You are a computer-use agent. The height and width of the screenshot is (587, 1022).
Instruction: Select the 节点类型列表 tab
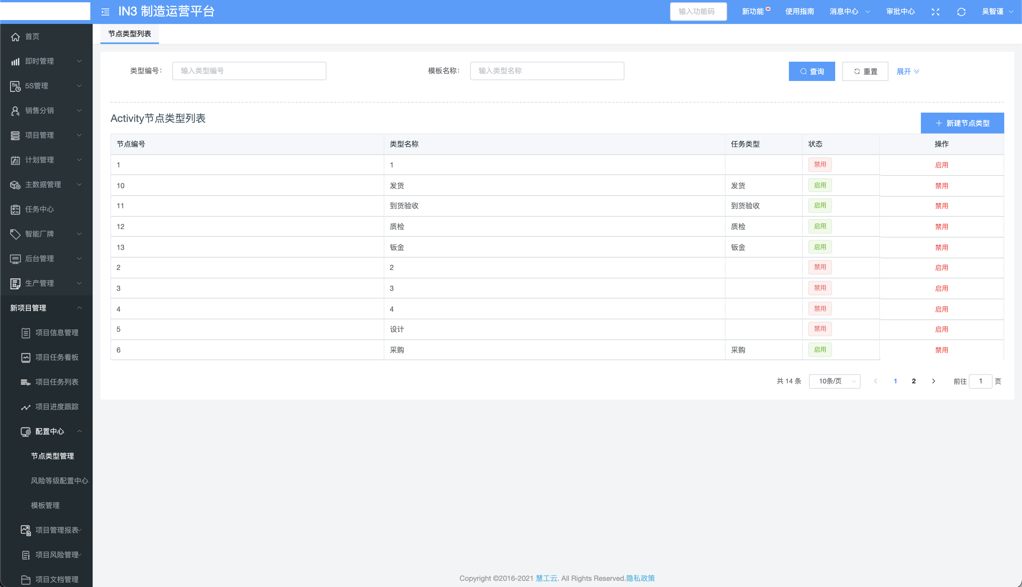(129, 34)
